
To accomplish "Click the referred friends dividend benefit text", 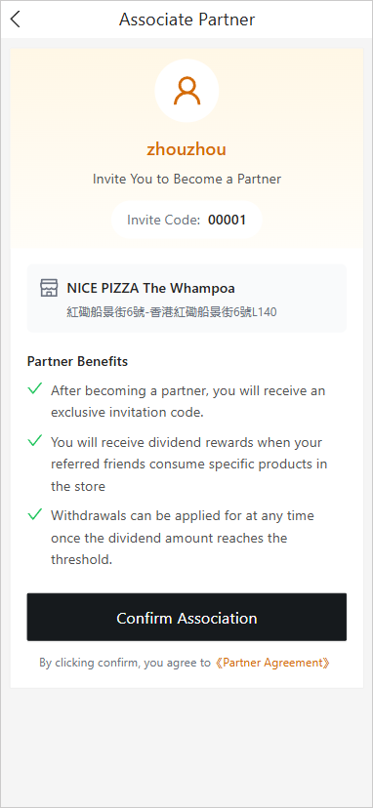I will click(188, 464).
